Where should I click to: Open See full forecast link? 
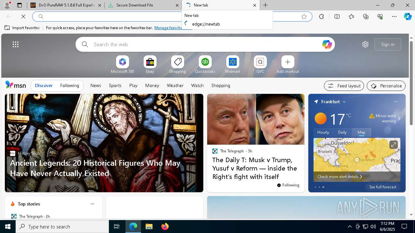tap(383, 187)
